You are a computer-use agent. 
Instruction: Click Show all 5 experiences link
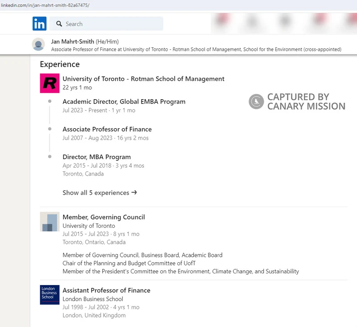(x=100, y=193)
